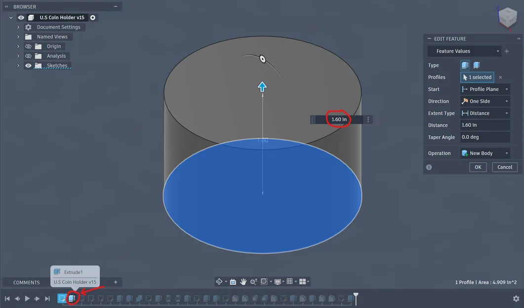Click Cancel in Edit Feature
This screenshot has height=308, width=524.
pos(505,167)
